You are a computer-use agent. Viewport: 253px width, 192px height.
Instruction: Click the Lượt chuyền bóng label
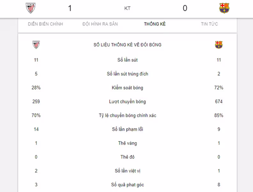(x=127, y=101)
